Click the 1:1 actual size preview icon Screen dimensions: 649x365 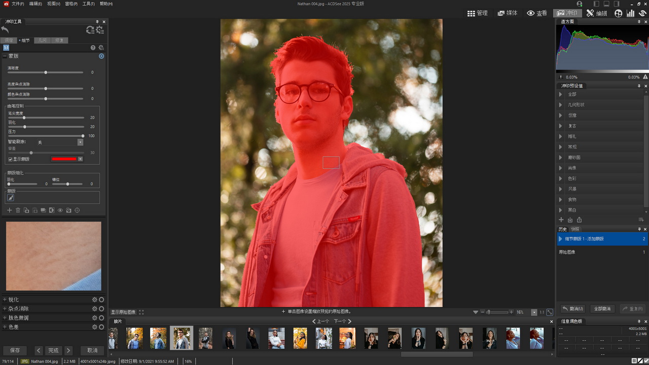point(7,48)
